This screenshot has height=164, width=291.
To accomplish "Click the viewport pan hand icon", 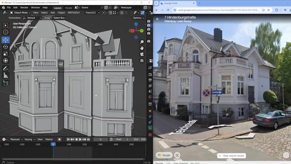I will tap(142, 48).
